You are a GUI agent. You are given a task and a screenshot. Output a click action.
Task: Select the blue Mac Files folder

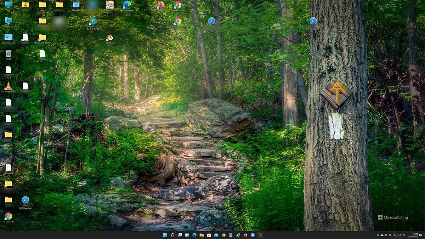(76, 5)
